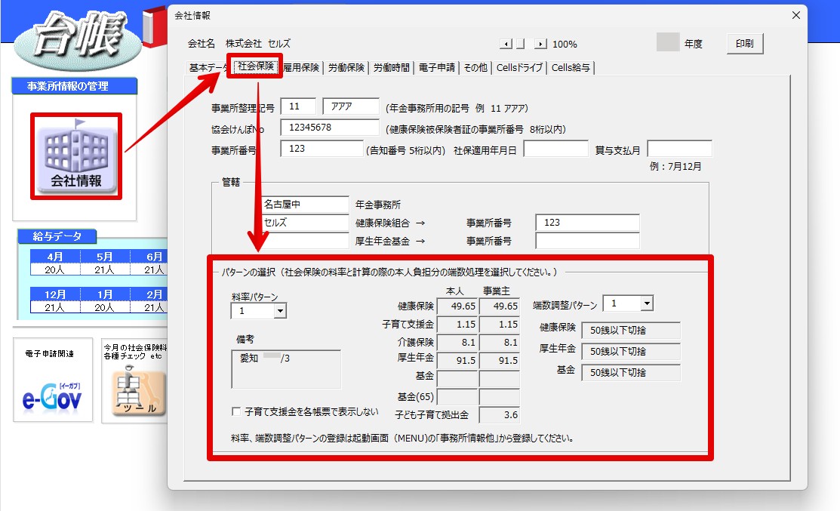840x511 pixels.
Task: Click the zoom scroll right arrow
Action: (x=540, y=44)
